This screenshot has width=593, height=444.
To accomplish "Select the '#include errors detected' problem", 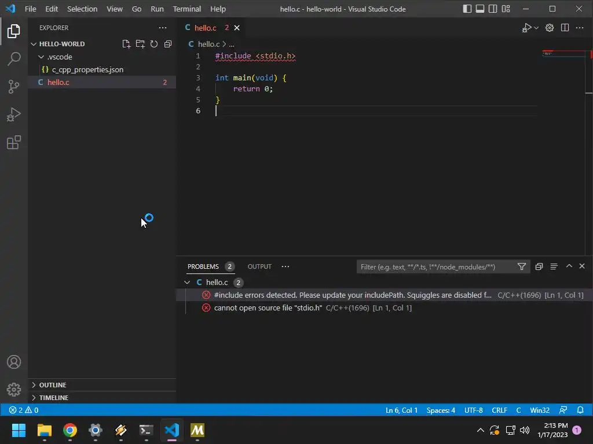I will click(385, 295).
